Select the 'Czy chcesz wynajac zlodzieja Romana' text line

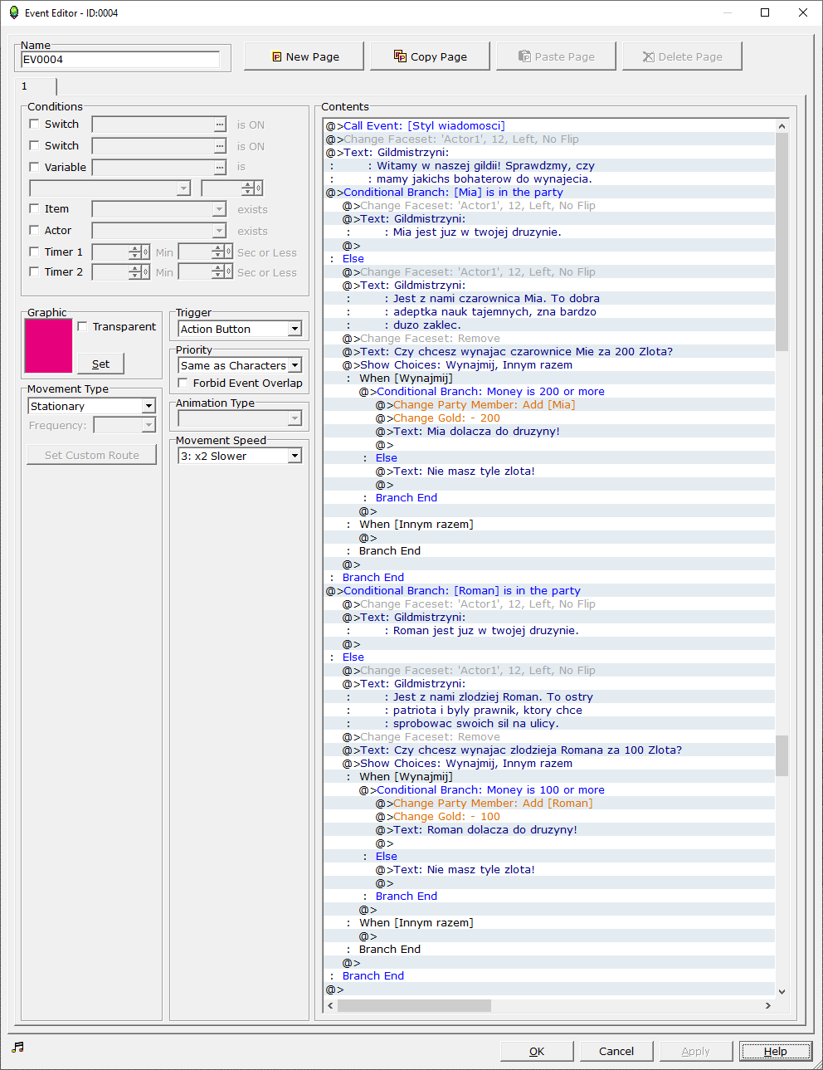pos(549,750)
